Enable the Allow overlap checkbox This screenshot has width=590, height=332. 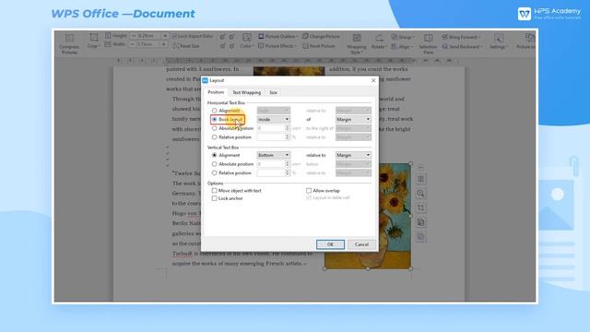click(x=309, y=191)
